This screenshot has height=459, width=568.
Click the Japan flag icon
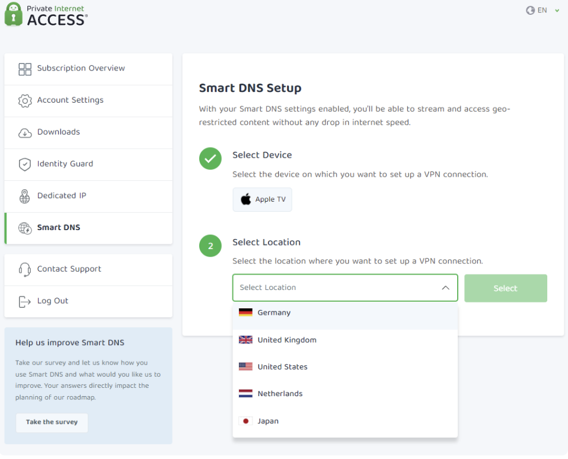(245, 421)
